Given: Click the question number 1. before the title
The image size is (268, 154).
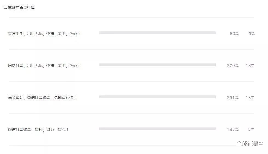Looking at the screenshot, I should pos(5,7).
